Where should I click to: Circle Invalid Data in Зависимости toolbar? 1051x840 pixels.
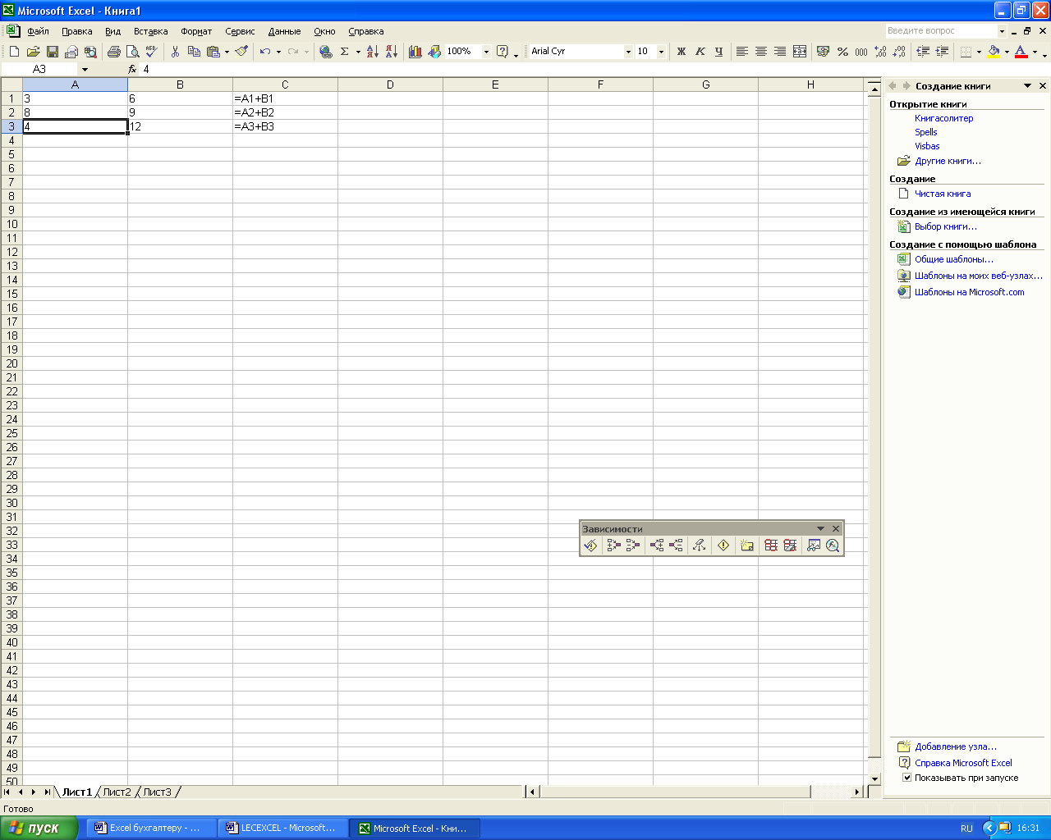(x=770, y=546)
